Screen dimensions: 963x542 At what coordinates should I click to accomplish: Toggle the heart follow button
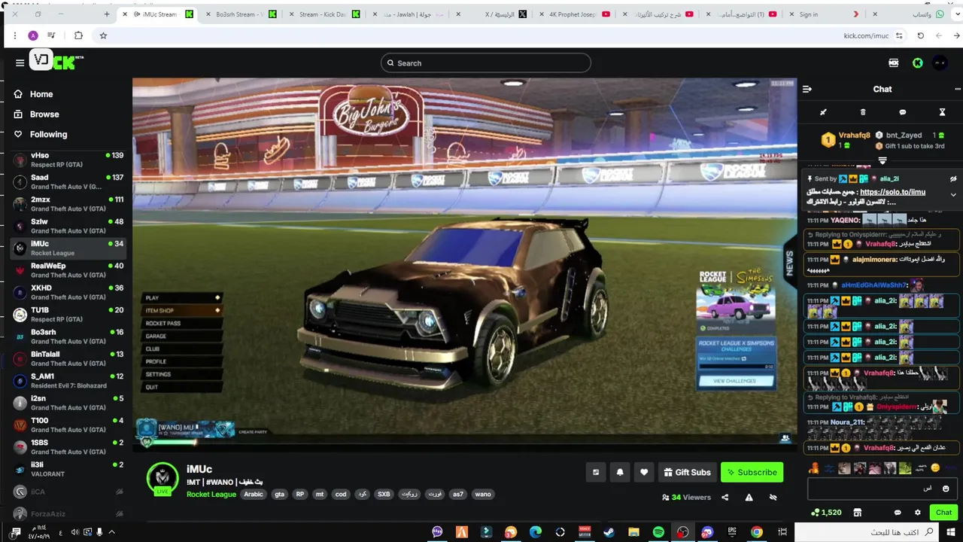tap(644, 472)
